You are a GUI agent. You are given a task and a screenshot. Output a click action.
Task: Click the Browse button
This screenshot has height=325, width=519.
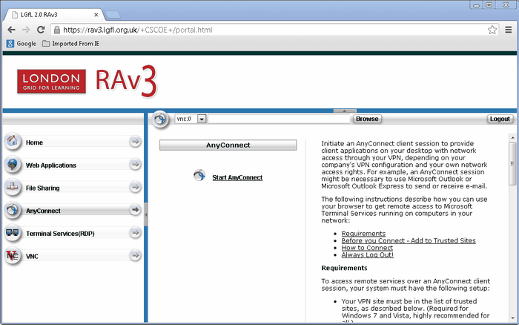(x=367, y=119)
